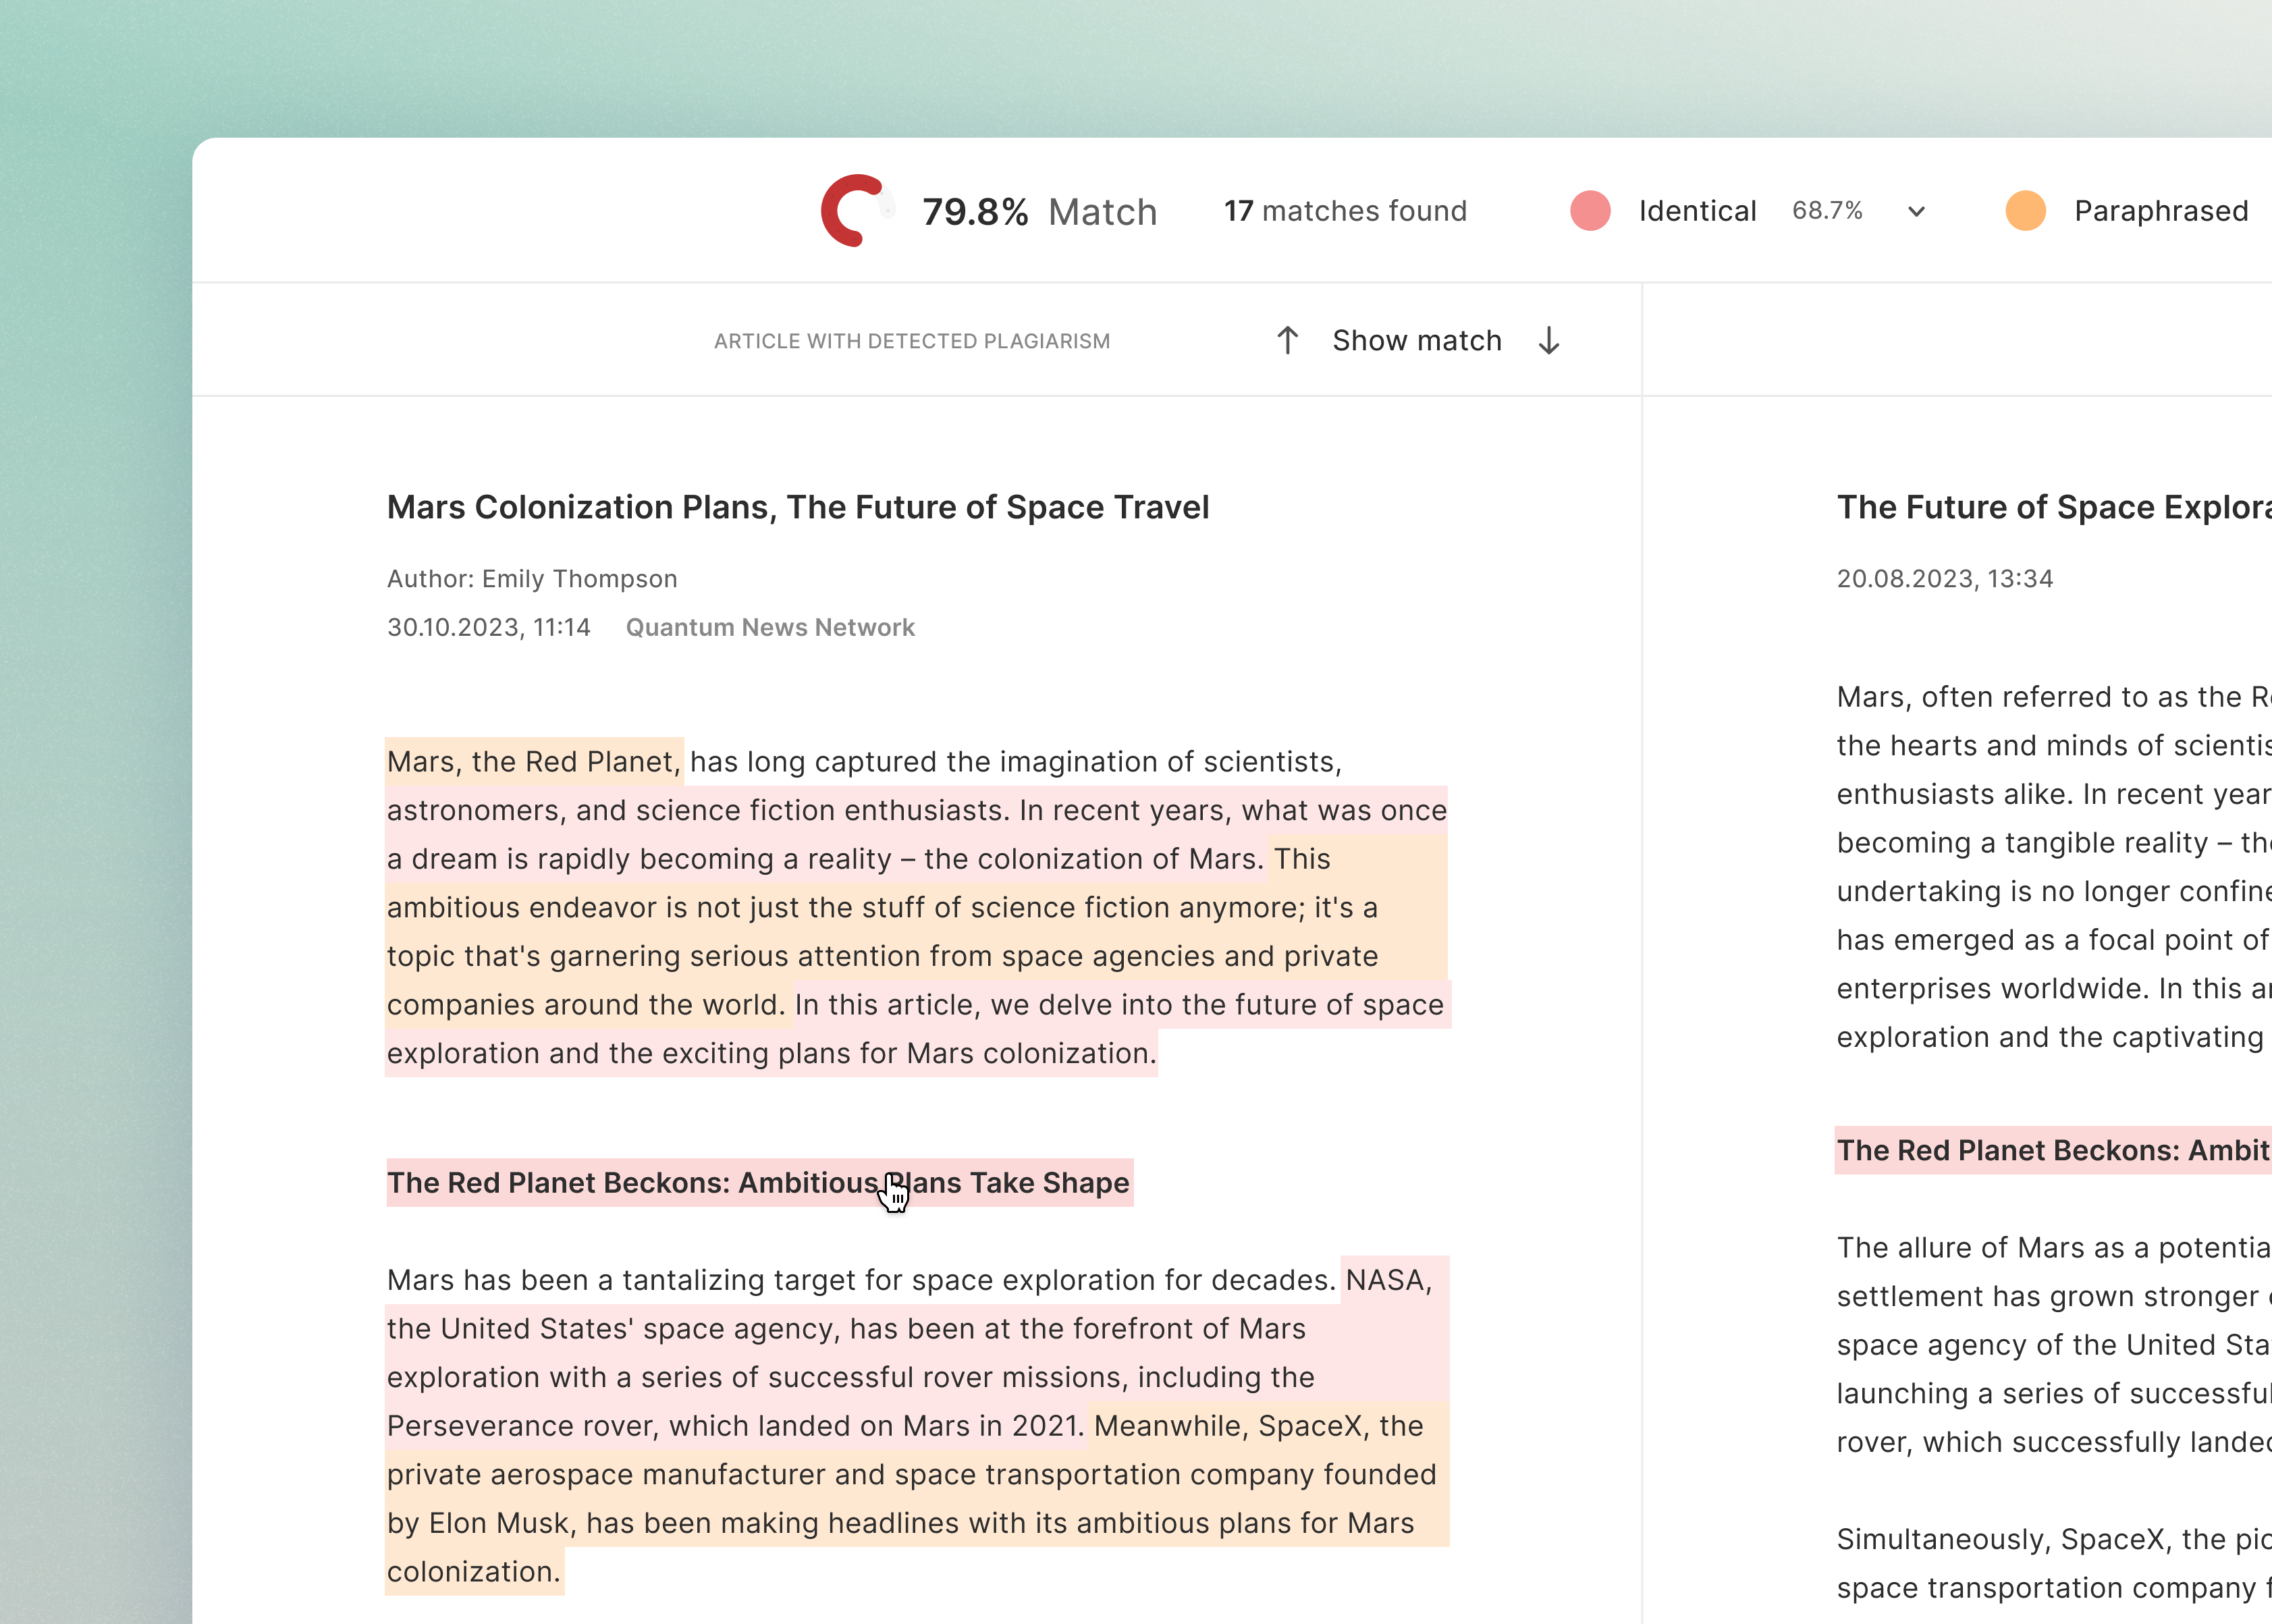The image size is (2272, 1624).
Task: Click highlighted heading 'The Red Planet Beckons' in left article
Action: [x=759, y=1183]
